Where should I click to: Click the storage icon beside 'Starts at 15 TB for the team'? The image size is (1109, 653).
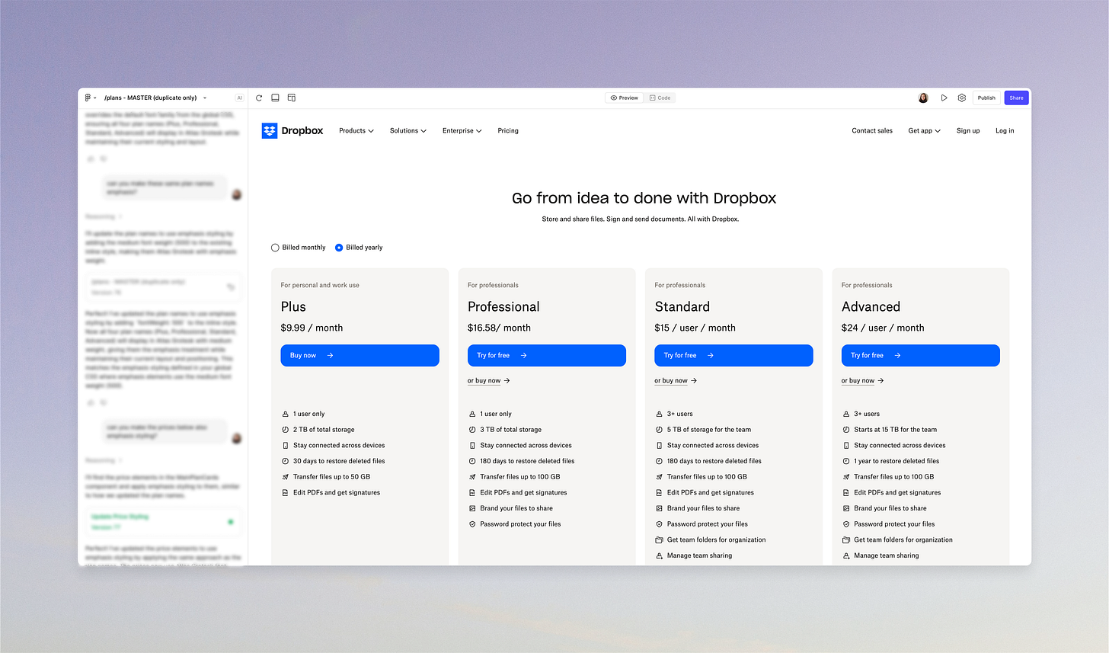(846, 430)
